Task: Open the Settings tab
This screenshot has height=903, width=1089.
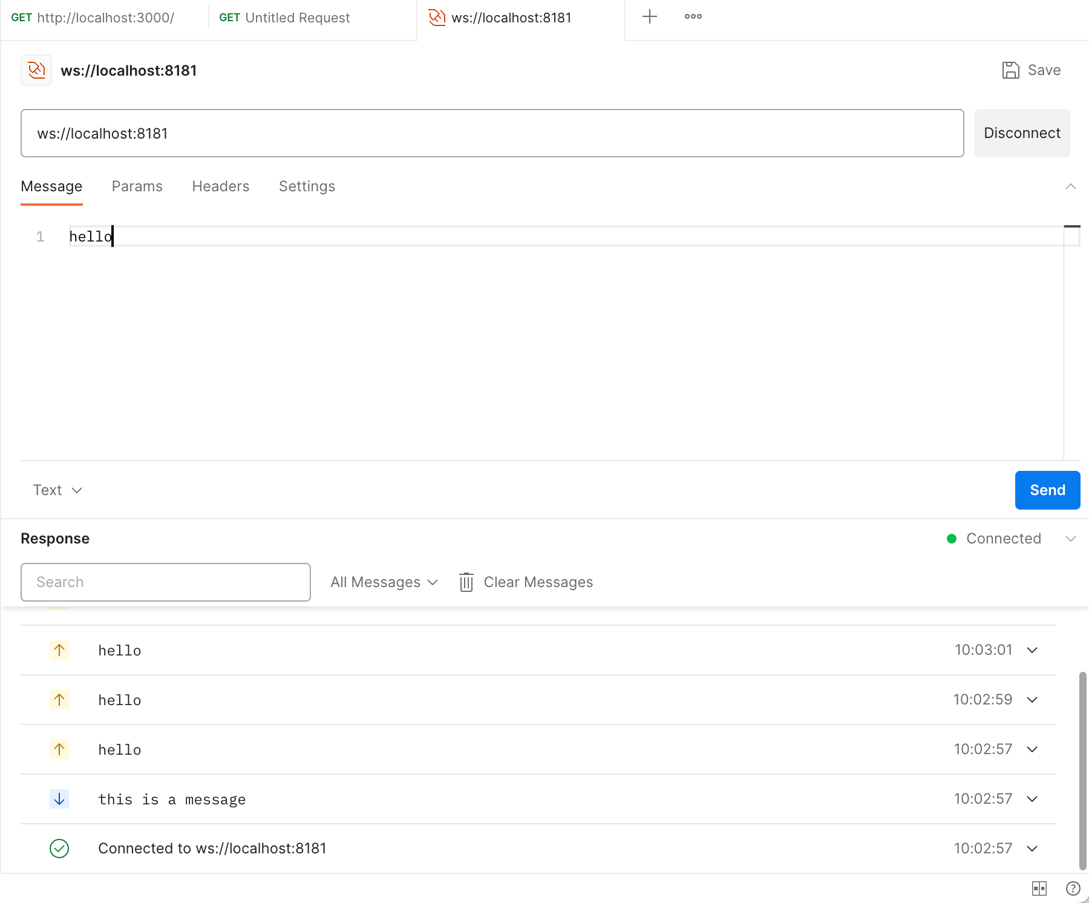Action: pos(307,186)
